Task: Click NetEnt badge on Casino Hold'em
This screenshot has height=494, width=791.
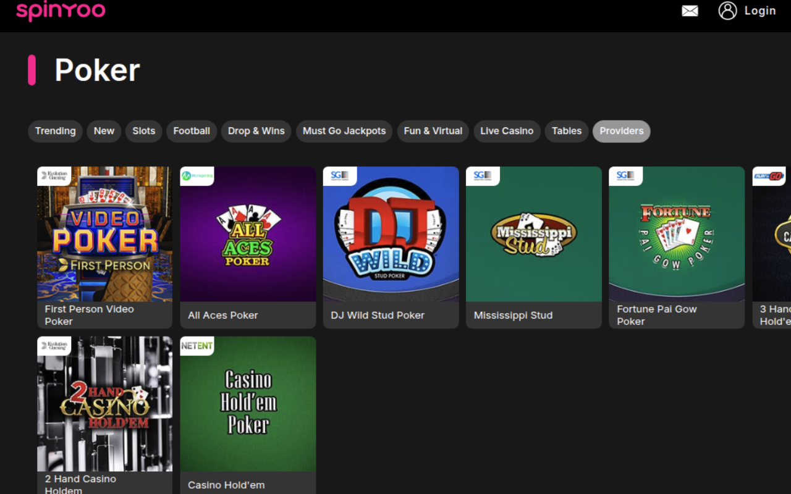Action: (197, 346)
